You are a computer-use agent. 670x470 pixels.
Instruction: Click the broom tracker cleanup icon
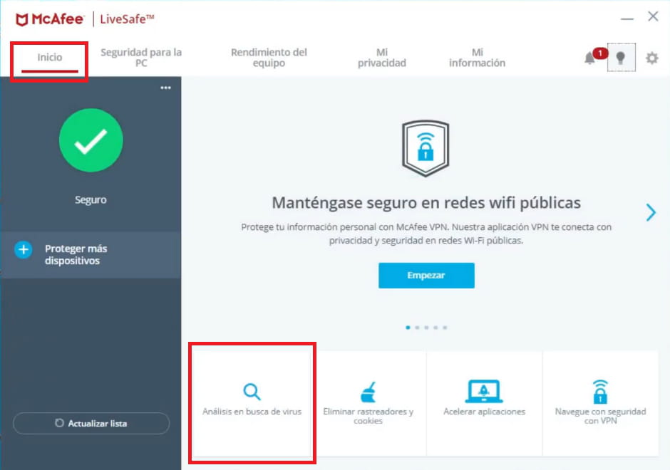(368, 392)
